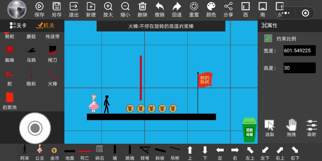Image resolution: width=322 pixels, height=161 pixels.
Task: Switch to the 机关 tab
Action: [x=45, y=26]
